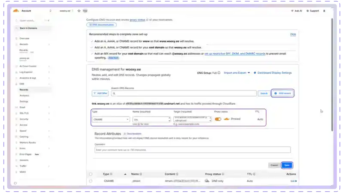This screenshot has height=193, width=344.
Task: Click the collapse sidebar icon at bottom
Action: point(15,183)
